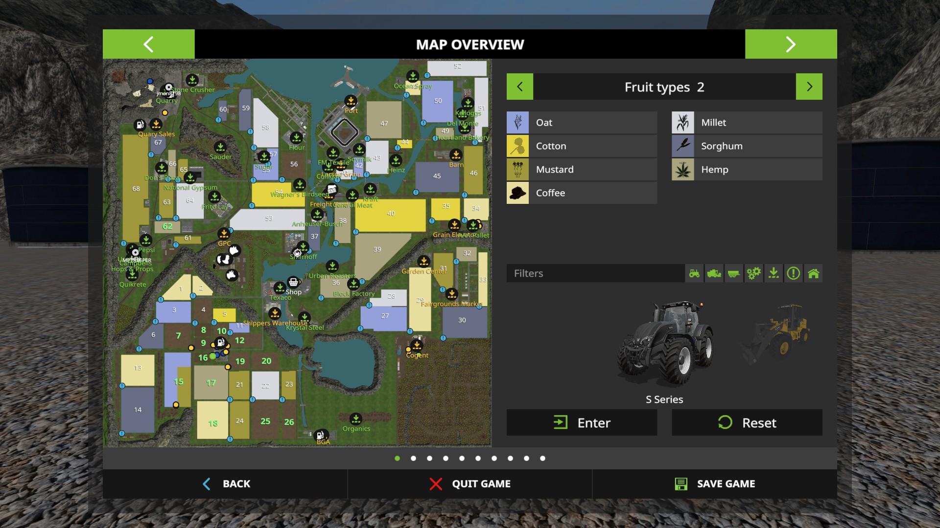Click the BGA fuel pump map icon
Screen dimensions: 940x528
coord(320,435)
